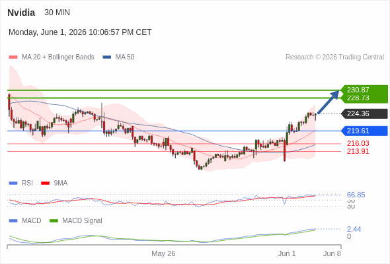Click the 2.44 MACD value
390x264 pixels.
(x=354, y=229)
